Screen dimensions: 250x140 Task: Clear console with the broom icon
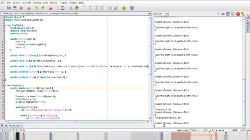pos(243,14)
